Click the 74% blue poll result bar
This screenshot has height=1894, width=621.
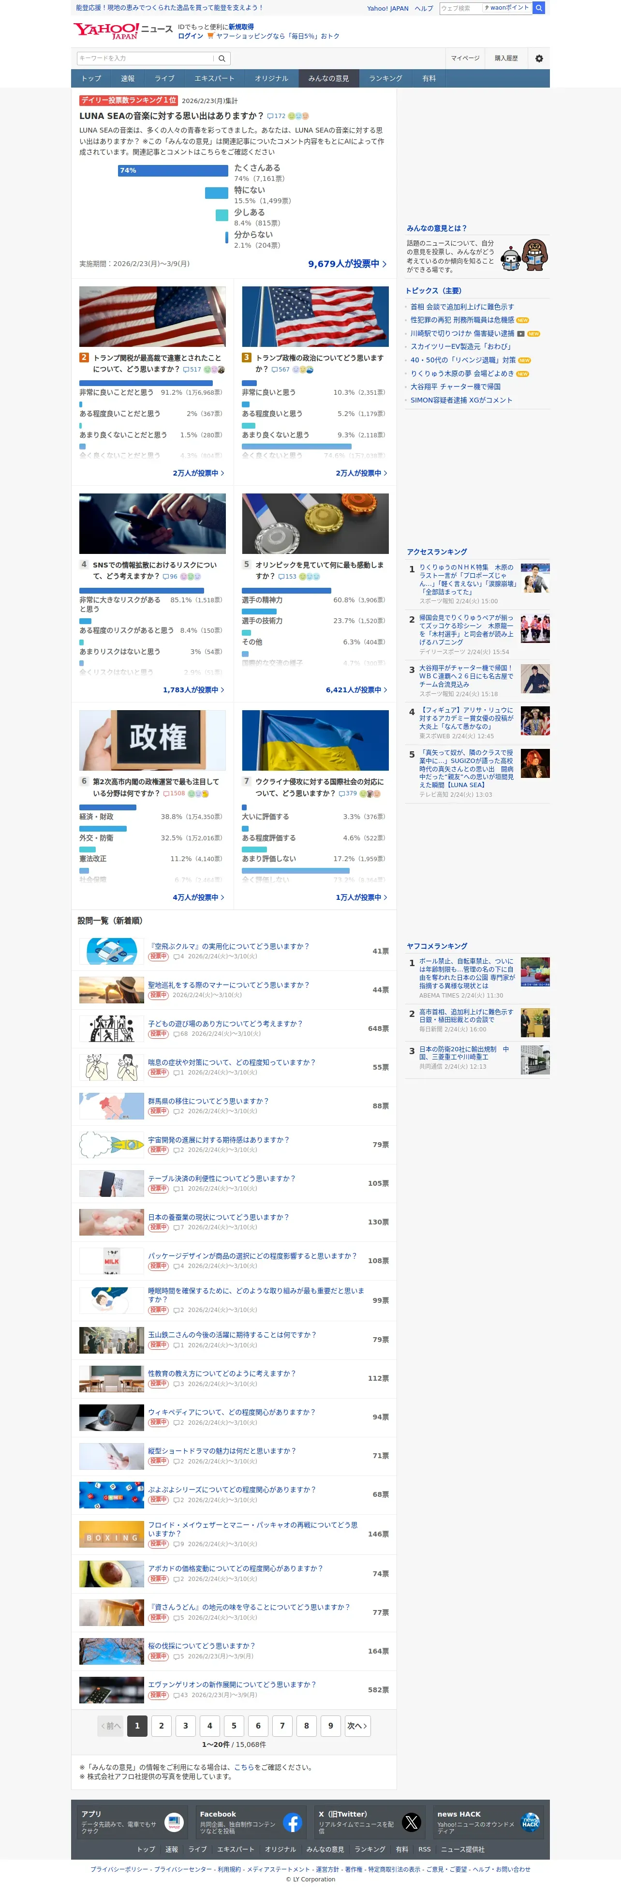click(x=174, y=171)
